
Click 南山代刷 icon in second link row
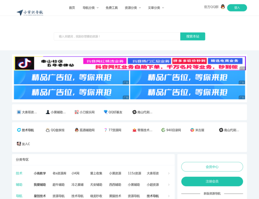(221, 130)
